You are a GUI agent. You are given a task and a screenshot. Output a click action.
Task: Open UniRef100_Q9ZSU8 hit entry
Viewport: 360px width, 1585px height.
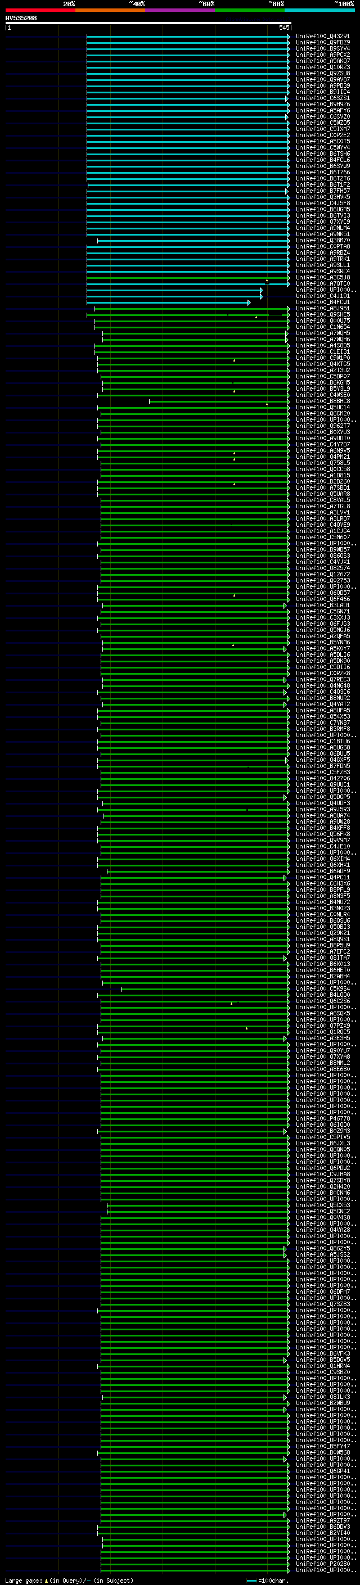(322, 73)
